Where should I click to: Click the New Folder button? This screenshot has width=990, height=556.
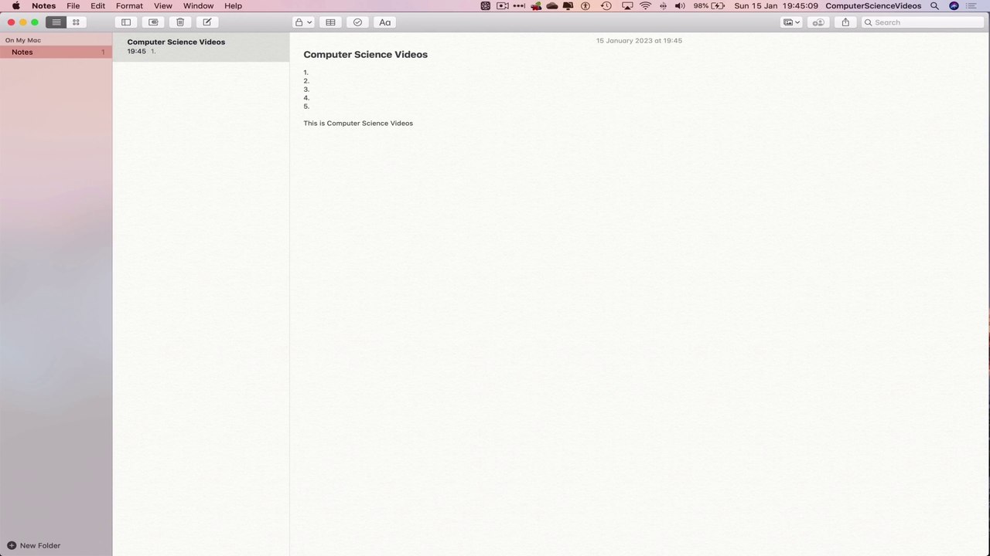point(33,545)
